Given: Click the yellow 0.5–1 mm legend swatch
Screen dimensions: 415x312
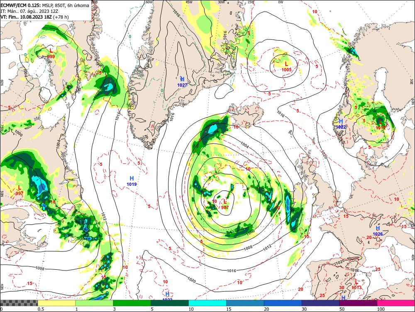Looking at the screenshot, I should coord(56,303).
